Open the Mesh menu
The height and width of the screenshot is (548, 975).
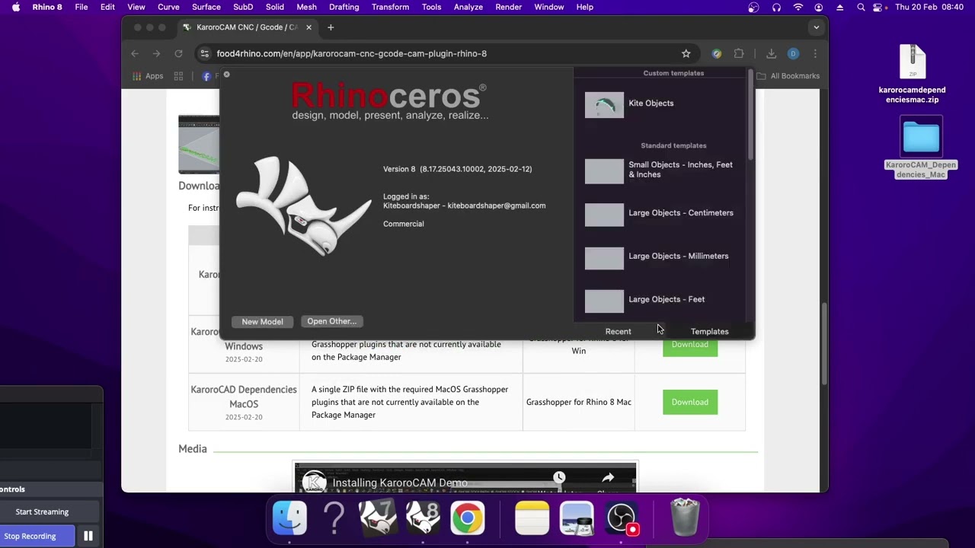306,7
